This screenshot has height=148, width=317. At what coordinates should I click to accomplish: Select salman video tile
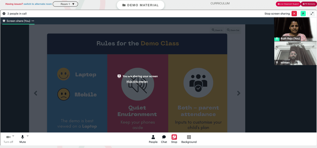pyautogui.click(x=295, y=53)
